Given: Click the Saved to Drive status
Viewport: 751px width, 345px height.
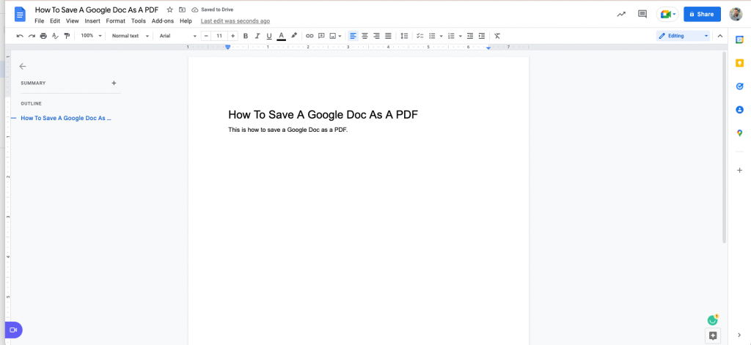Looking at the screenshot, I should click(x=213, y=10).
